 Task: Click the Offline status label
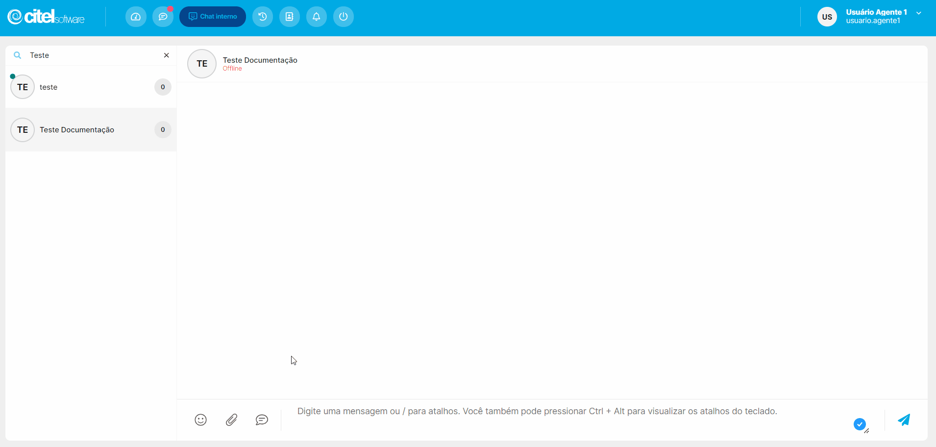(x=232, y=69)
